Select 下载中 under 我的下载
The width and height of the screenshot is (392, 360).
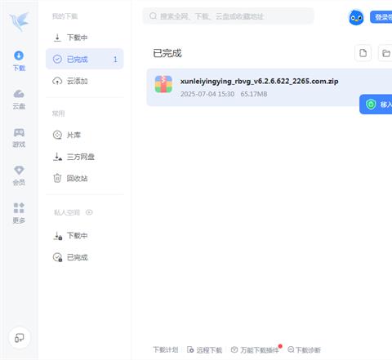[x=85, y=38]
